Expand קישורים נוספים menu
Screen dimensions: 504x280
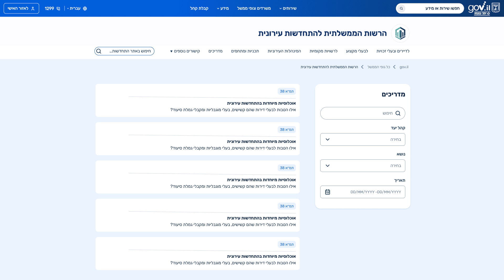[185, 51]
